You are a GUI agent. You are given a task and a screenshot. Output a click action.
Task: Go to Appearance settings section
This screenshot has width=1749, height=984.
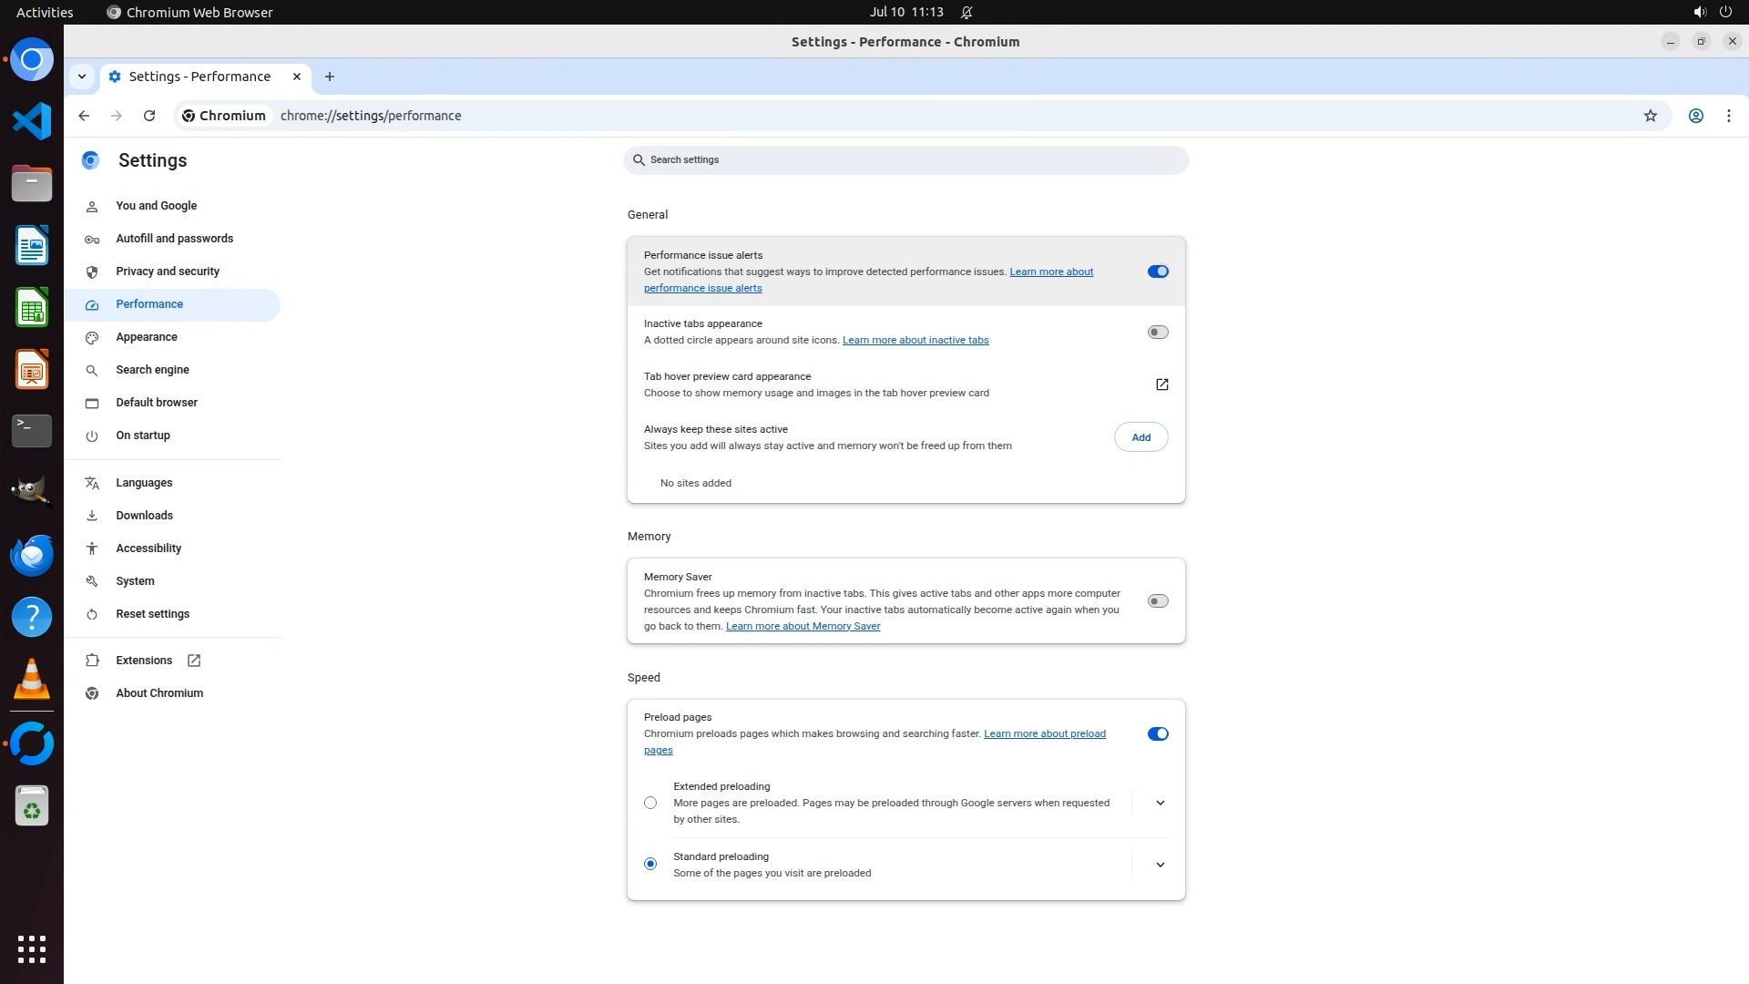pyautogui.click(x=147, y=337)
